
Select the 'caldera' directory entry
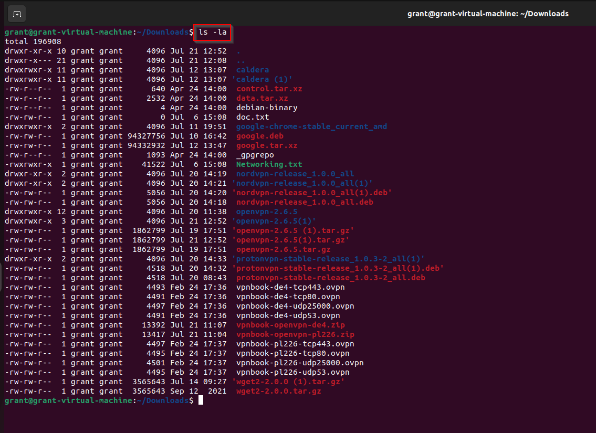252,69
